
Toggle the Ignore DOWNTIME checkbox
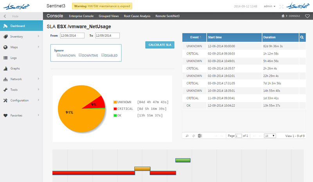(x=80, y=55)
